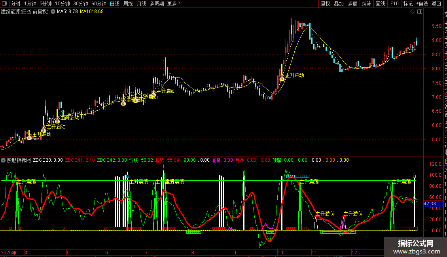The height and width of the screenshot is (257, 447).
Task: Click the blue 42.33 value box
Action: [x=433, y=204]
